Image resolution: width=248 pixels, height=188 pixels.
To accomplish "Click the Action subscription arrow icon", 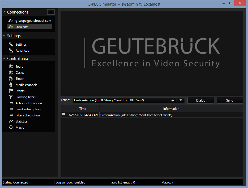I will point(11,103).
